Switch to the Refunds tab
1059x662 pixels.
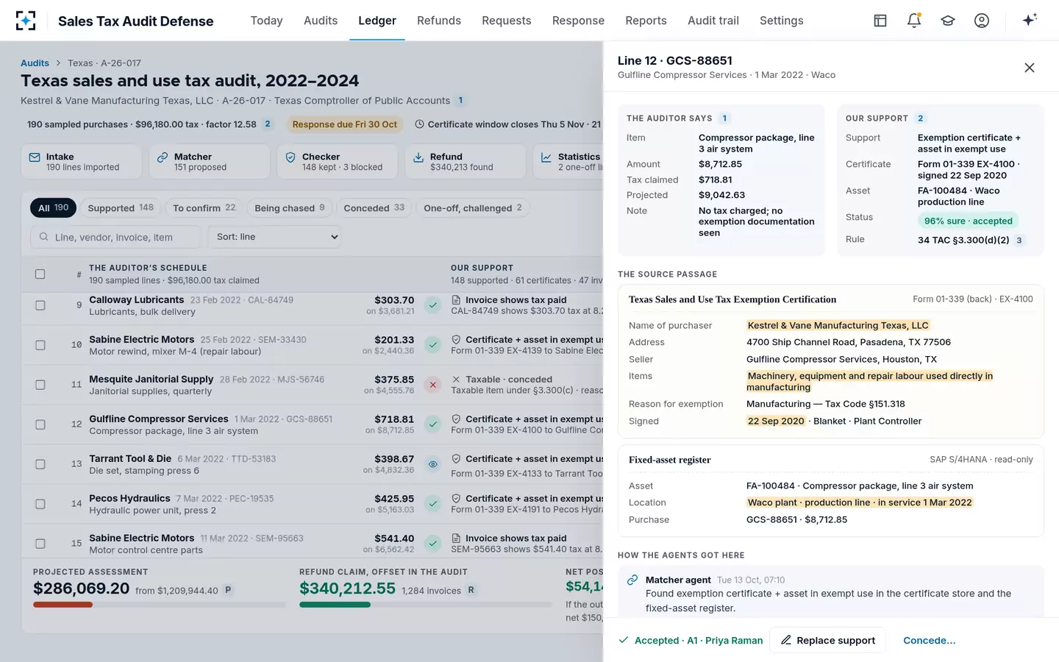(439, 21)
